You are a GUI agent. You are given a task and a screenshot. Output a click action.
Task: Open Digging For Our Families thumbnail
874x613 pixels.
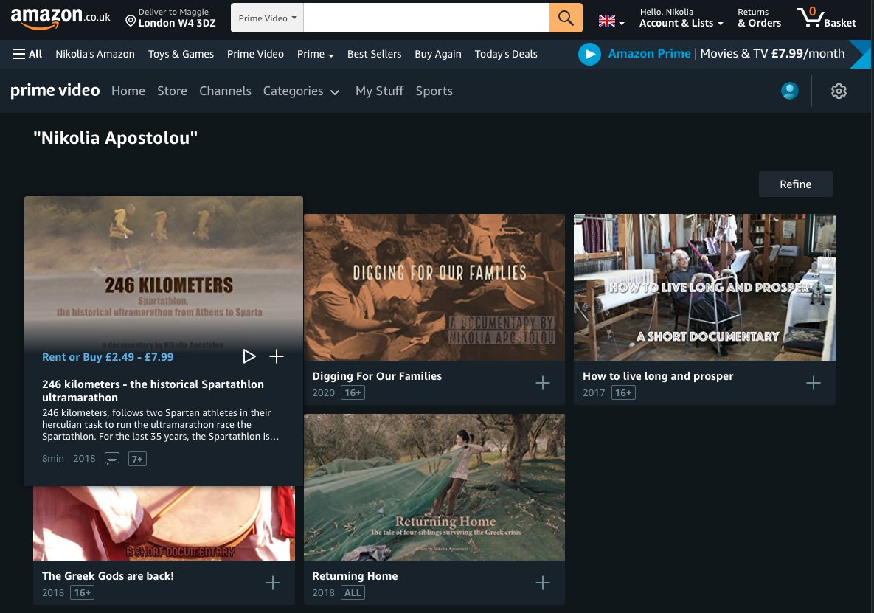[x=434, y=287]
